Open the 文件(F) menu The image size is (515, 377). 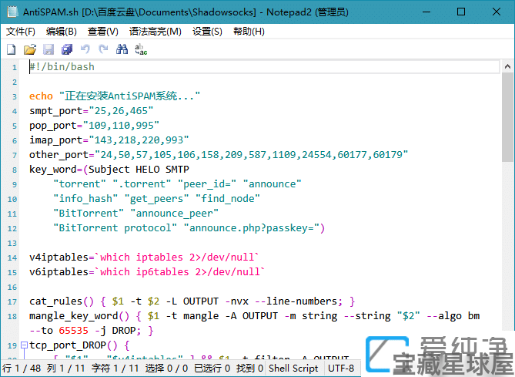(21, 32)
